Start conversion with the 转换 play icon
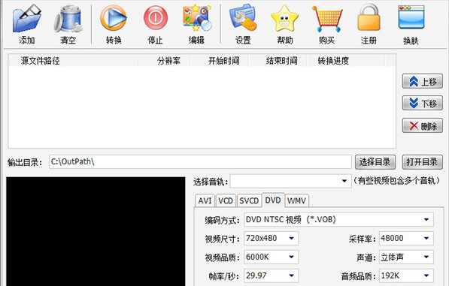The width and height of the screenshot is (449, 286). click(114, 18)
